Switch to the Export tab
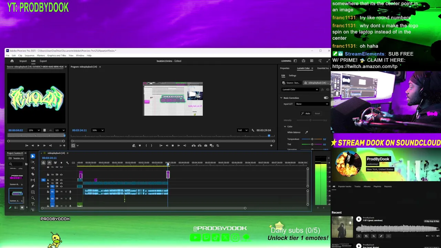 click(43, 61)
